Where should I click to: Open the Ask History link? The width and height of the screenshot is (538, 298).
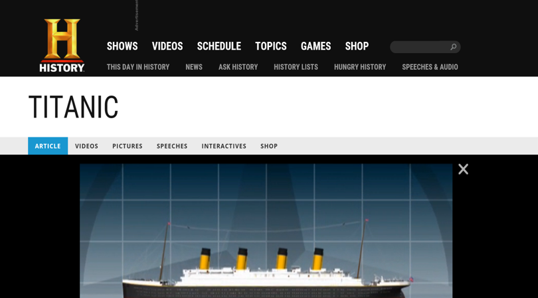(238, 67)
